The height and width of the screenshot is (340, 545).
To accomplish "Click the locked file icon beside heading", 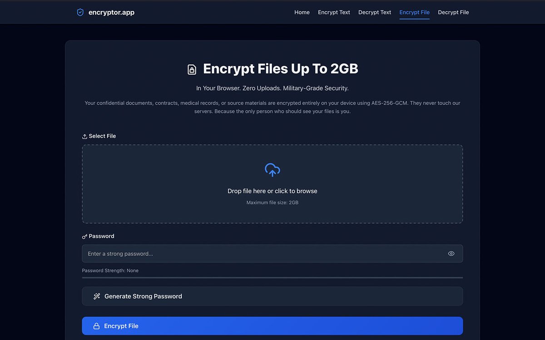I will point(192,69).
